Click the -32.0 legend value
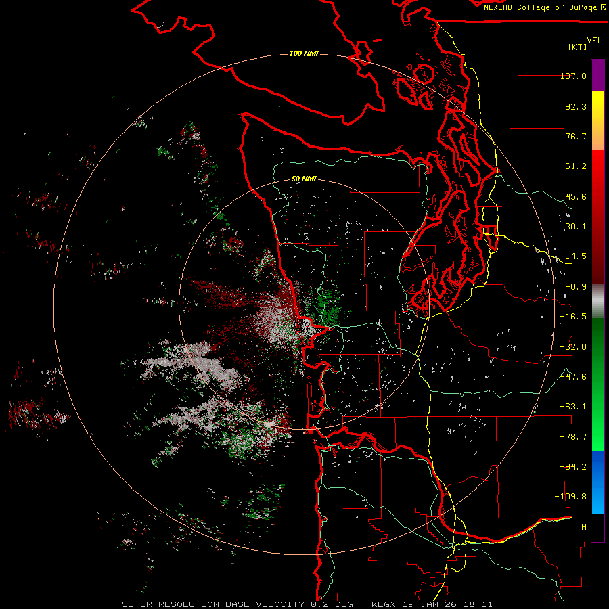The image size is (609, 609). (573, 347)
